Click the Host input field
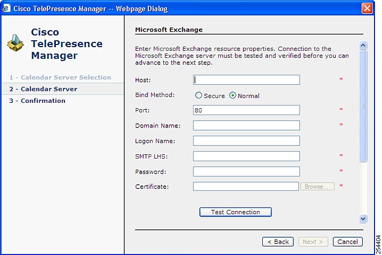The image size is (382, 255). point(246,80)
